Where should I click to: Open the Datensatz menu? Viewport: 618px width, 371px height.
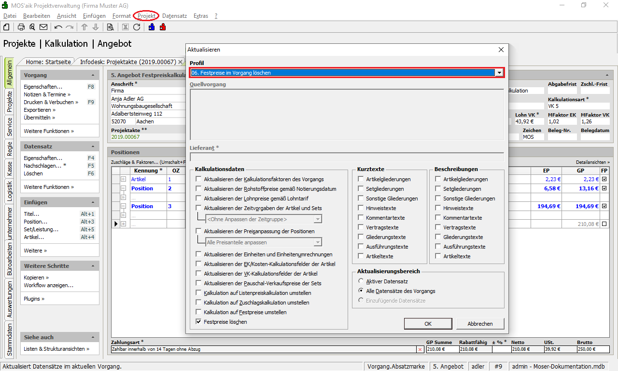pos(174,16)
